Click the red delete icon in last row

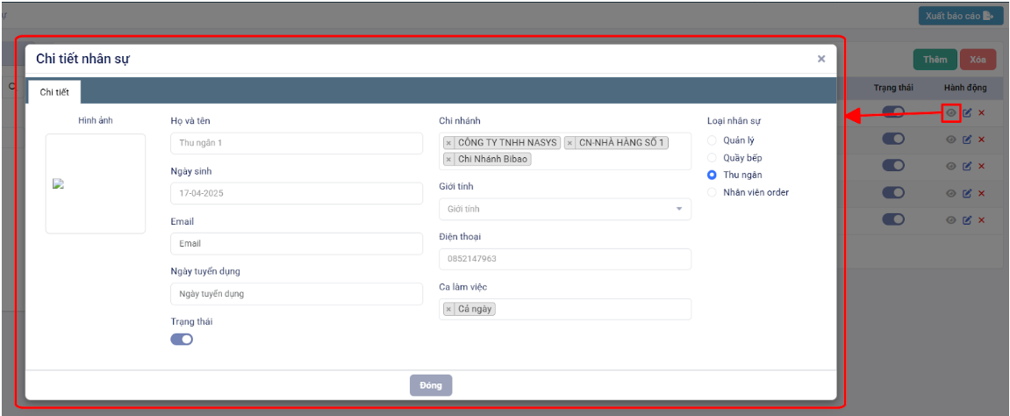pyautogui.click(x=981, y=219)
